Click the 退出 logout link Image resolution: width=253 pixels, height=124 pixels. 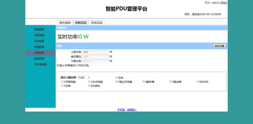tap(224, 3)
